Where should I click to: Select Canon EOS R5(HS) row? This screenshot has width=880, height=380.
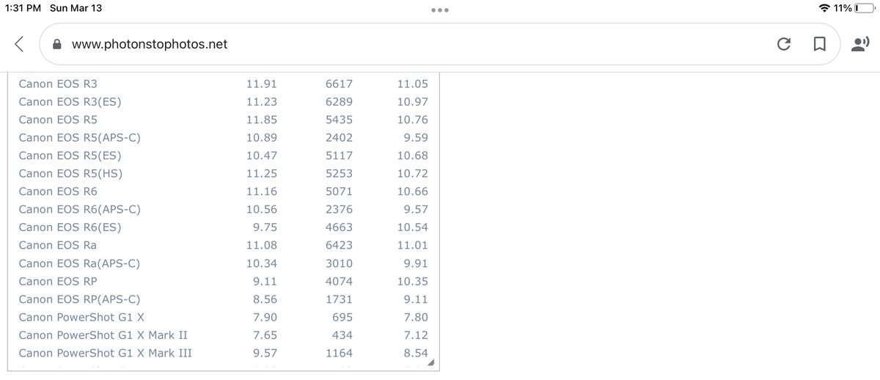70,173
